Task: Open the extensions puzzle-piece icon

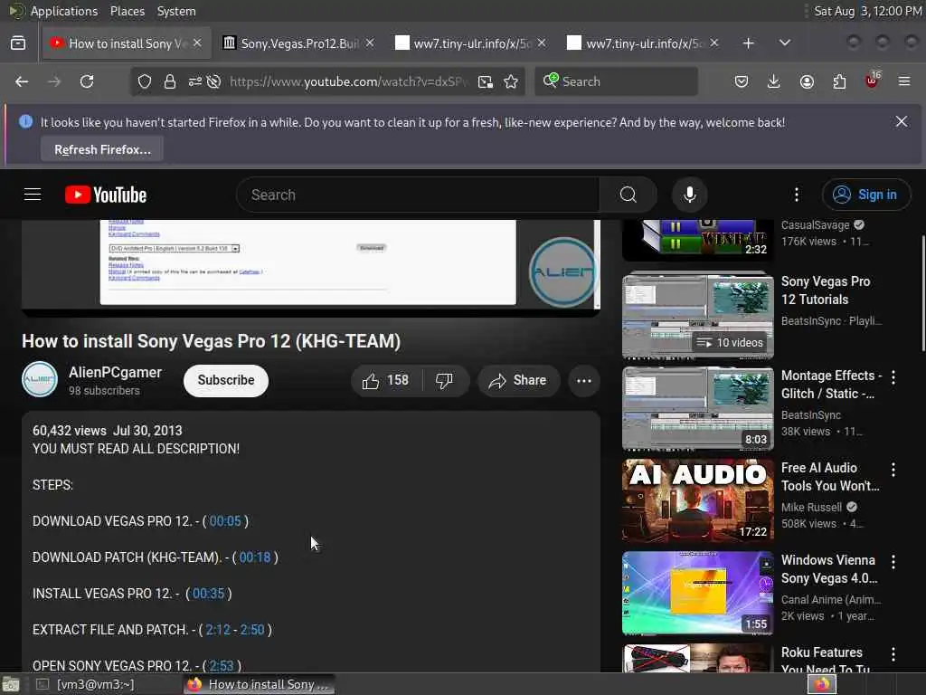Action: tap(839, 81)
